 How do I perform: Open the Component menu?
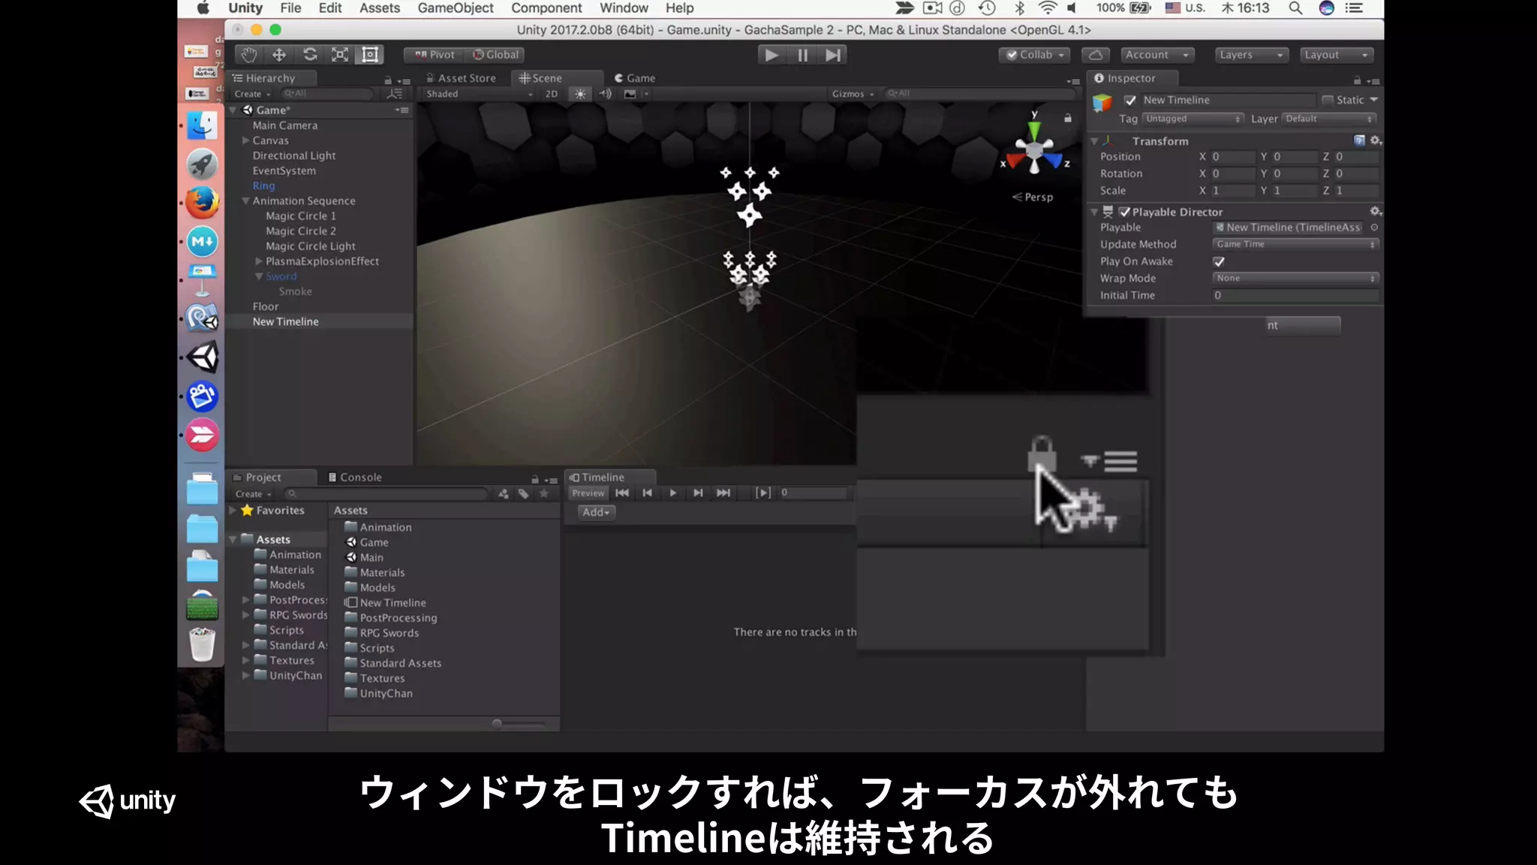point(546,8)
